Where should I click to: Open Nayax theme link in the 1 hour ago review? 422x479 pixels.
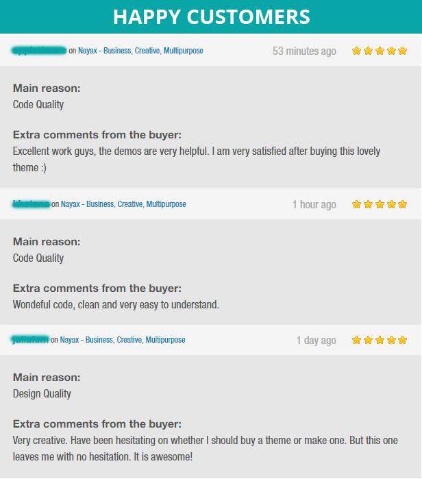[123, 204]
